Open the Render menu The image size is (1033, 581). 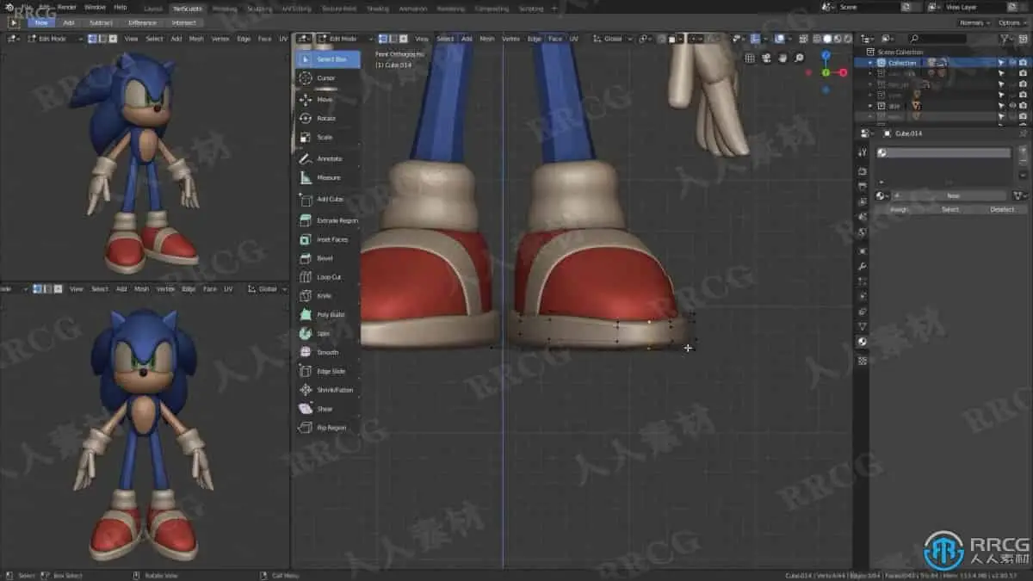coord(66,7)
